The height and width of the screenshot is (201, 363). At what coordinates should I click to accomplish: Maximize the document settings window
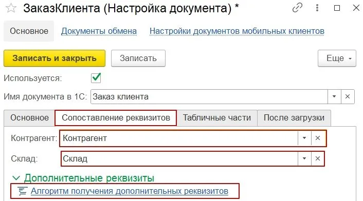(337, 8)
